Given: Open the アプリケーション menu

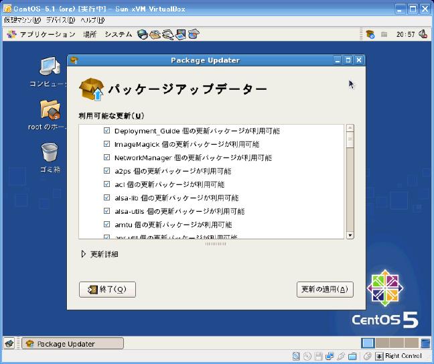Looking at the screenshot, I should click(x=41, y=34).
